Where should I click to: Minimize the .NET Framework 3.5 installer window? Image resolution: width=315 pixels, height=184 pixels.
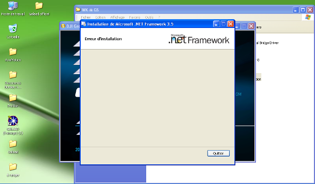216,24
